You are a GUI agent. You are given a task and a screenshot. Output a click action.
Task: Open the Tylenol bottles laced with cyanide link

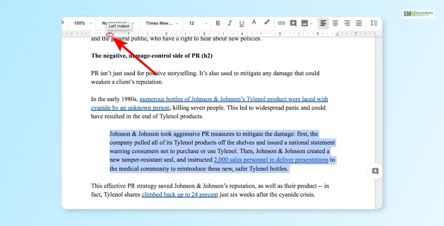coord(210,103)
